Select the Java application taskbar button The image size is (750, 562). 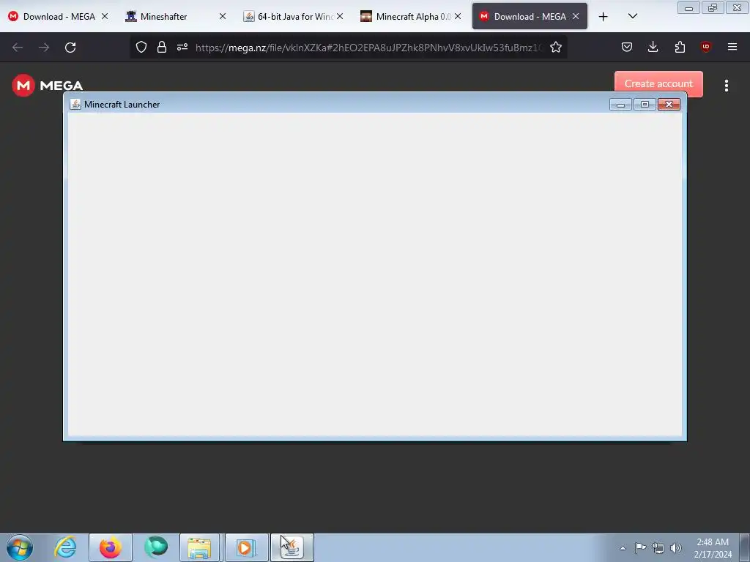tap(292, 547)
